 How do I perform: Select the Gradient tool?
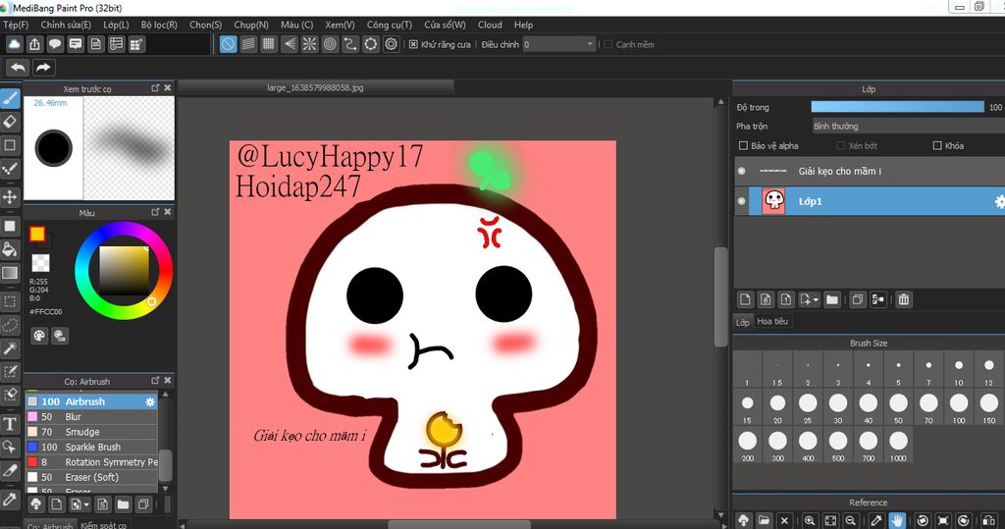[x=10, y=273]
